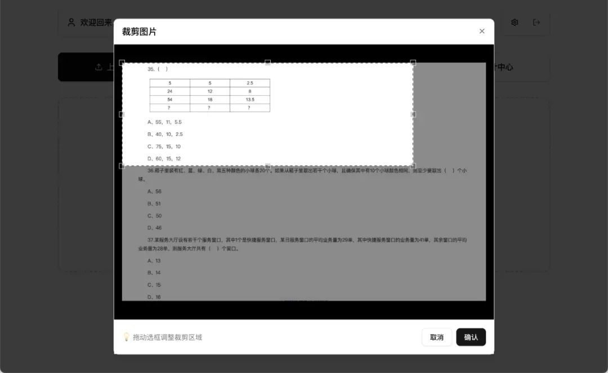Select the top-left crop handle
This screenshot has height=373, width=608.
tap(122, 63)
